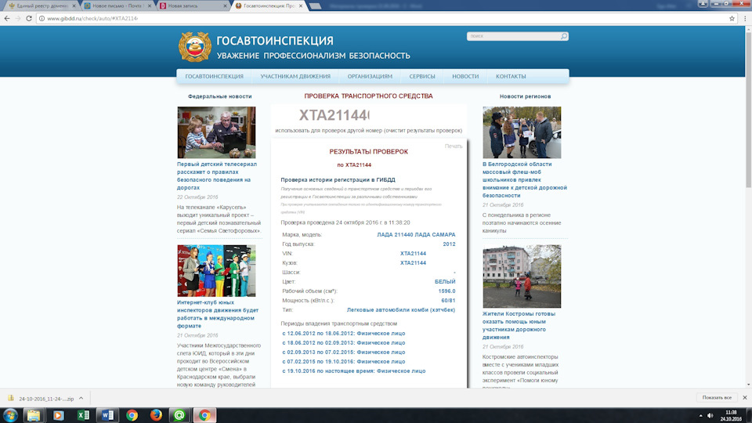Bookmark page with the star icon
752x423 pixels.
click(x=732, y=18)
